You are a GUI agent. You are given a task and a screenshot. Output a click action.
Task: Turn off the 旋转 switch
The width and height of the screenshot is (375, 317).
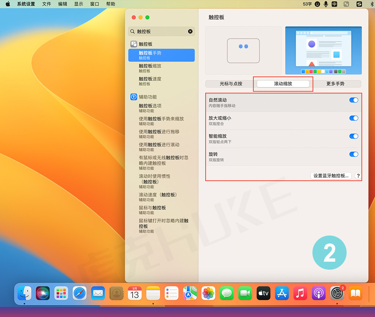354,154
